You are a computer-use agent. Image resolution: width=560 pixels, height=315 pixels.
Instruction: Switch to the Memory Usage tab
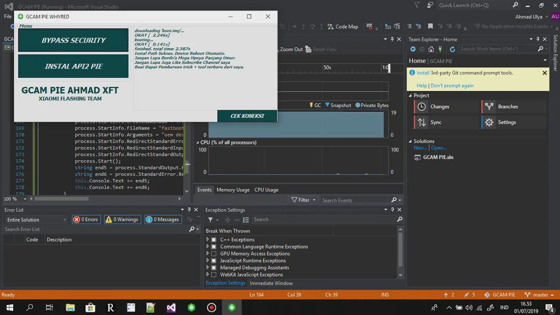233,190
